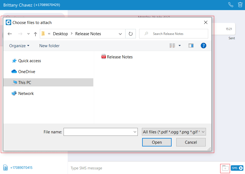Image resolution: width=245 pixels, height=174 pixels.
Task: Open the Organize menu
Action: pos(19,46)
